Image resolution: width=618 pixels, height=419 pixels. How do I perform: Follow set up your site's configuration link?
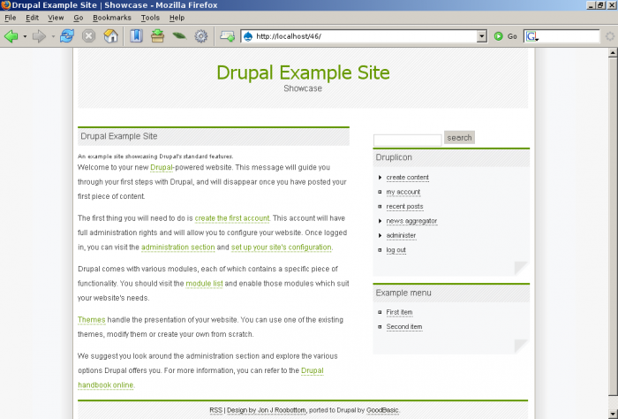click(281, 248)
